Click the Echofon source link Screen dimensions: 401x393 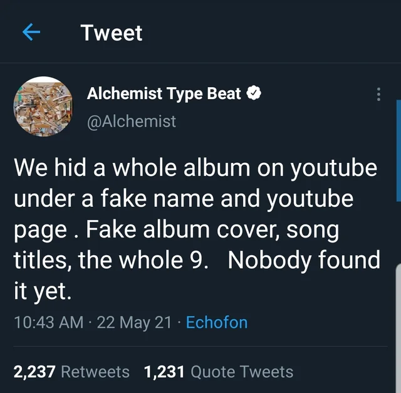click(217, 323)
